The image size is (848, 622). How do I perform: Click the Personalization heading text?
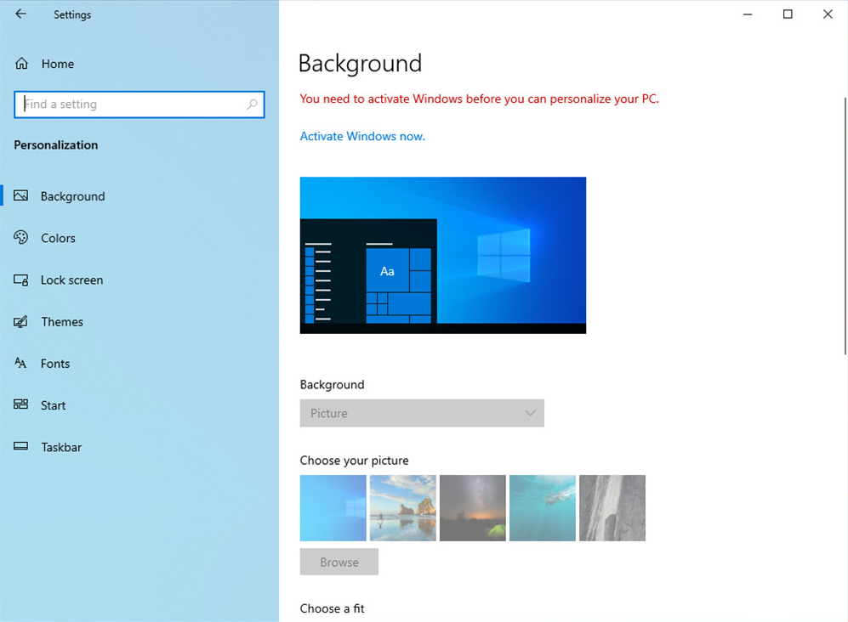click(x=55, y=144)
